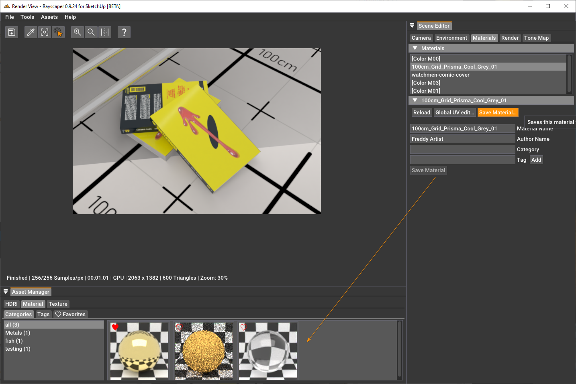Zoom in on the render view
This screenshot has width=576, height=384.
click(78, 32)
